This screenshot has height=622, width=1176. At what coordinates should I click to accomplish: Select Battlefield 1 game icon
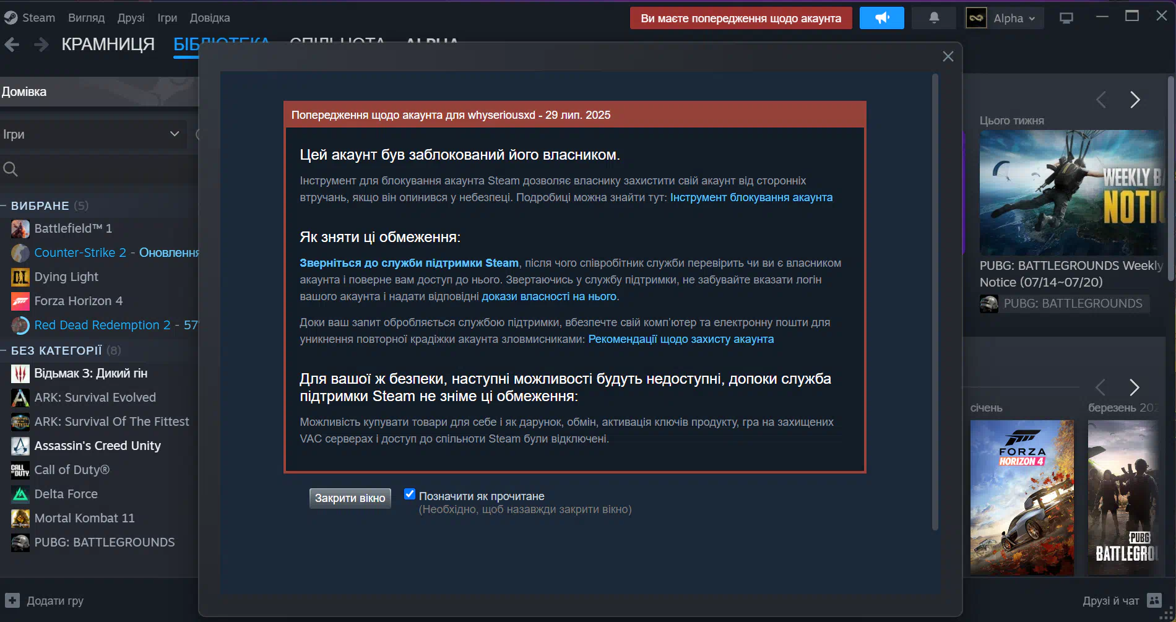tap(20, 229)
